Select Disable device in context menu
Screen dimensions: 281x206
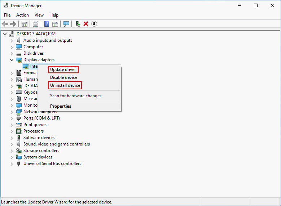click(x=63, y=77)
